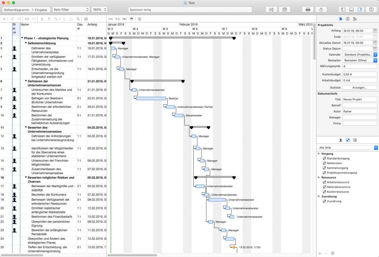379x257 pixels.
Task: Select the Meilenstein style
Action: coord(332,163)
